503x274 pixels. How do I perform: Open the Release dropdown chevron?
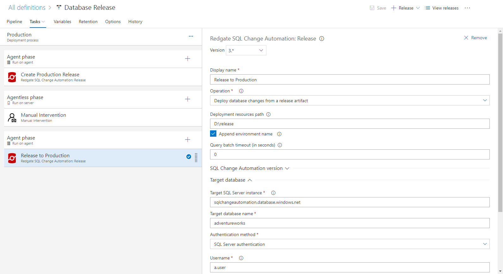point(418,8)
